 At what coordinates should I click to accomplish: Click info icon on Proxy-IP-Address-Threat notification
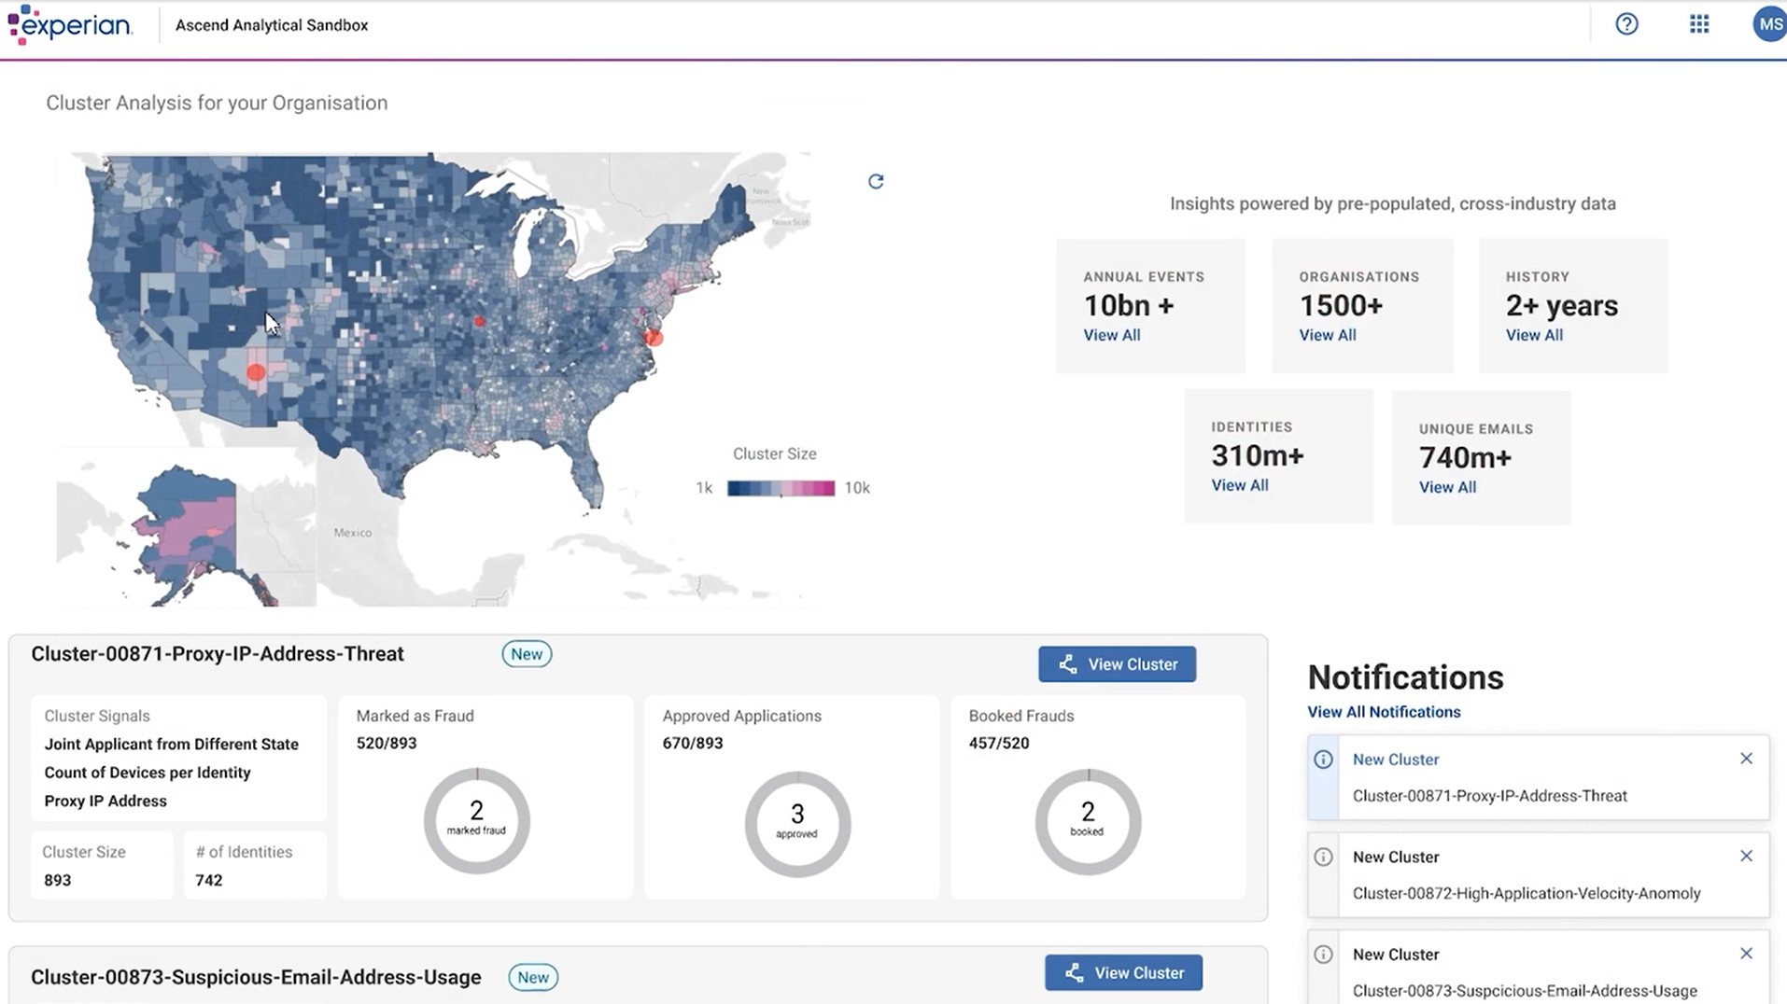[1323, 760]
